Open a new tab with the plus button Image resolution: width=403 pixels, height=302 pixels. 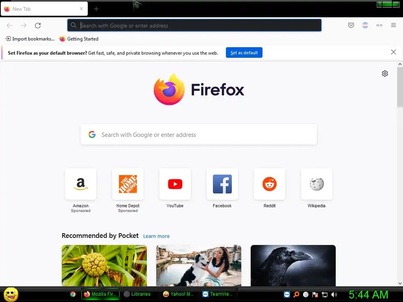point(96,9)
